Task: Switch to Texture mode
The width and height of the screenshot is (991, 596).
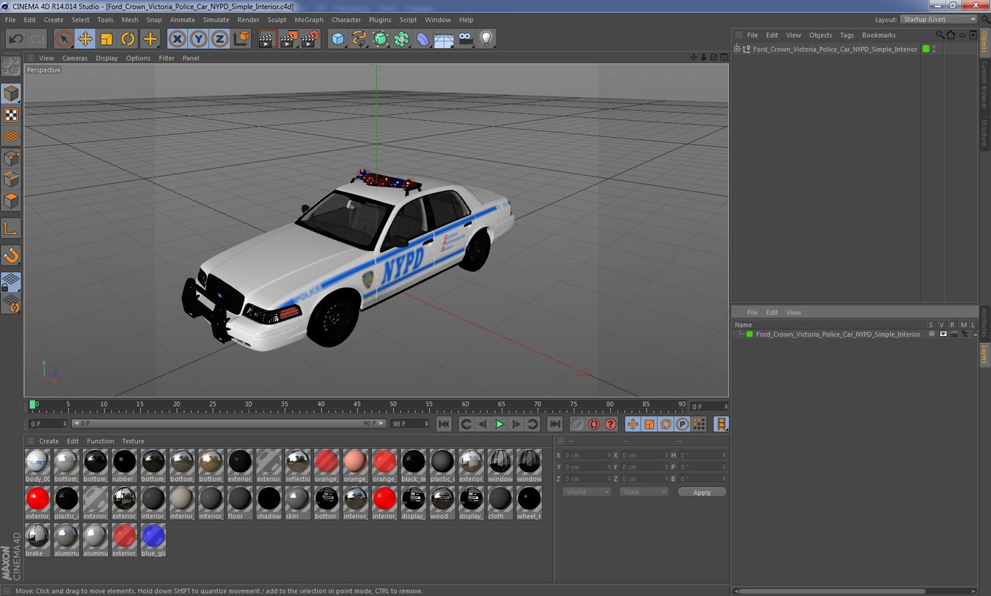Action: coord(11,115)
